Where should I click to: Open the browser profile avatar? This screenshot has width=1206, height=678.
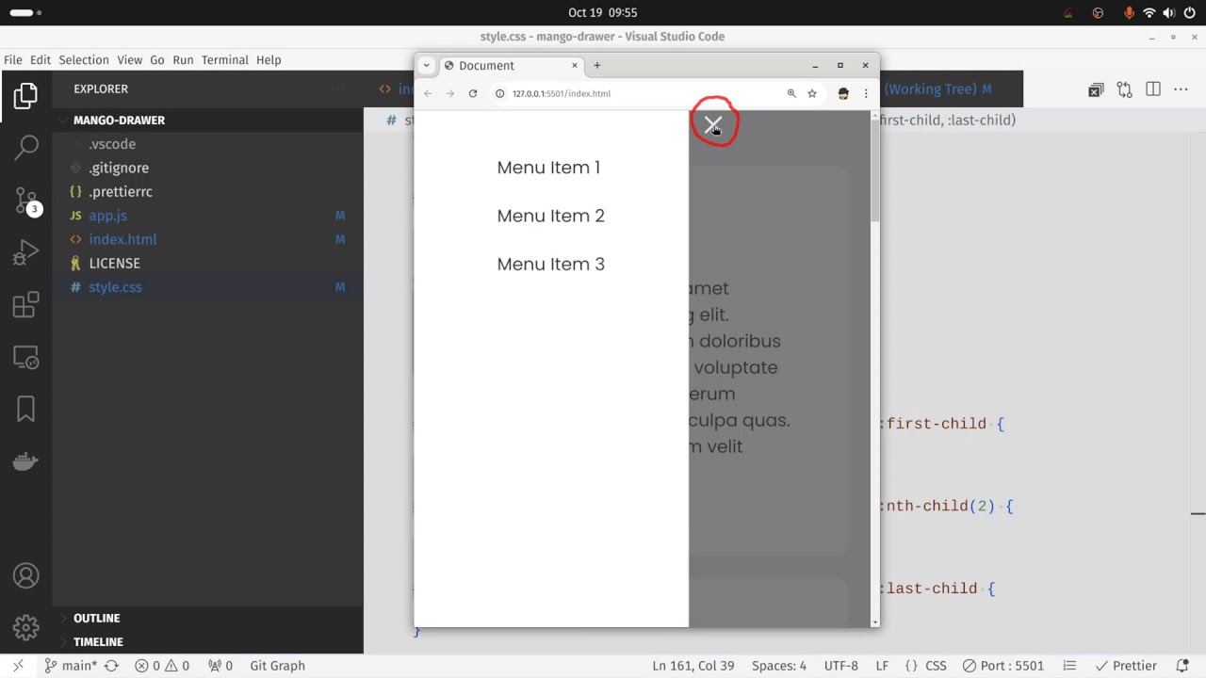[x=843, y=93]
